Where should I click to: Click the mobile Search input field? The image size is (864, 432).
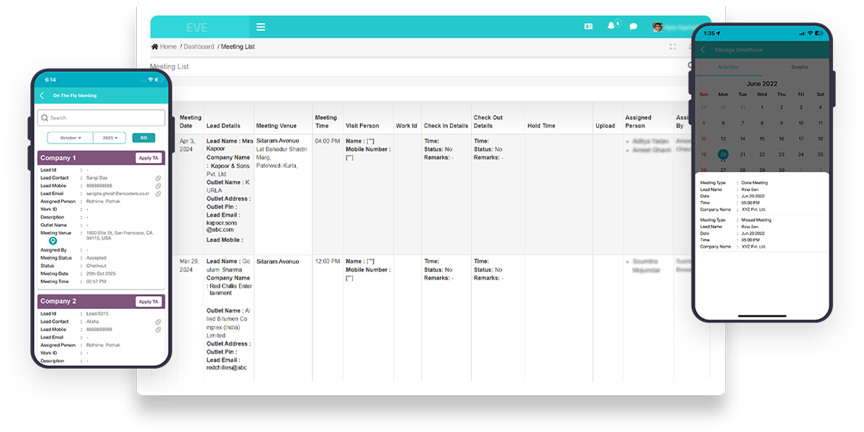click(102, 118)
